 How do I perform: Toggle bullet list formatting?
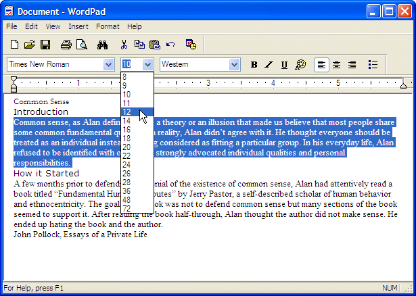pos(373,65)
